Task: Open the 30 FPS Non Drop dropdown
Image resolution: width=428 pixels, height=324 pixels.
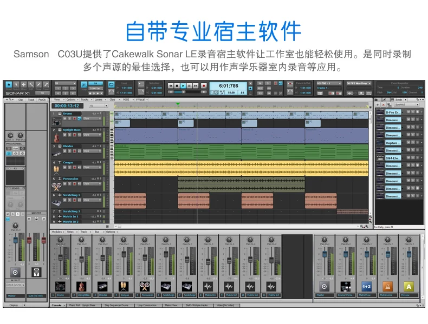Action: click(359, 83)
